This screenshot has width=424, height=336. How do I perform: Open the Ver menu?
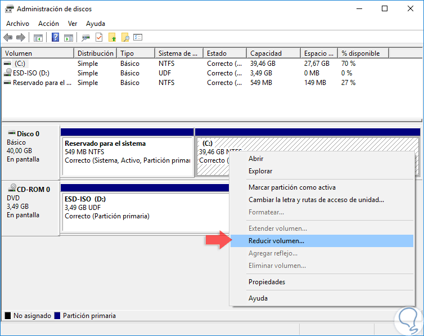pyautogui.click(x=73, y=24)
